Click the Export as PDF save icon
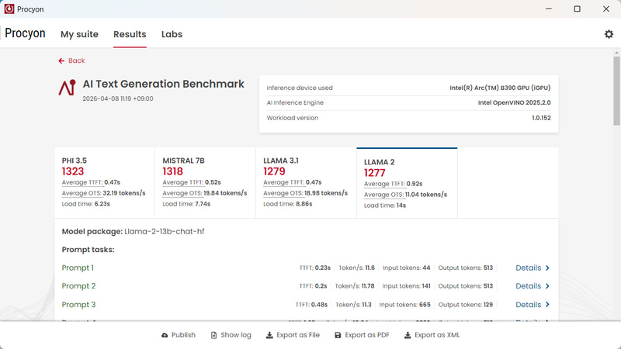621x349 pixels. [x=338, y=335]
